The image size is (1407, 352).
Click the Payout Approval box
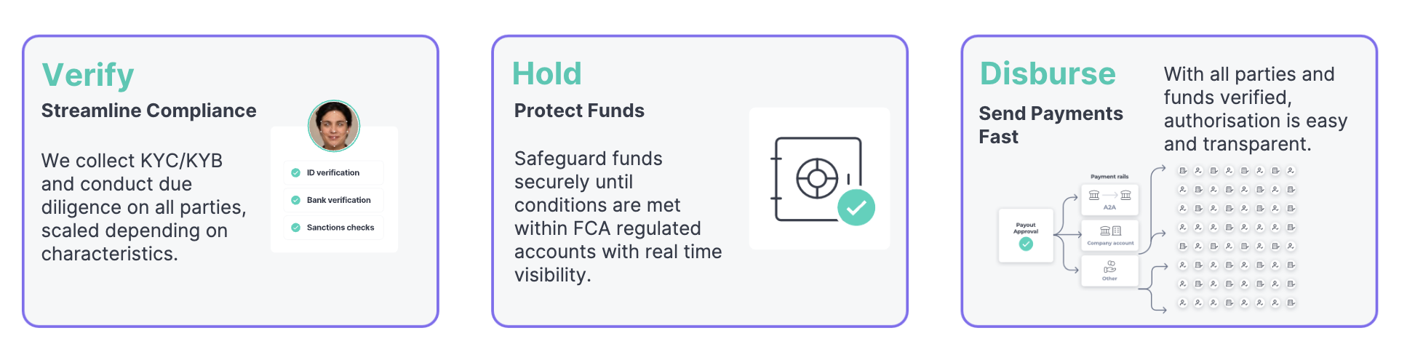click(1026, 235)
